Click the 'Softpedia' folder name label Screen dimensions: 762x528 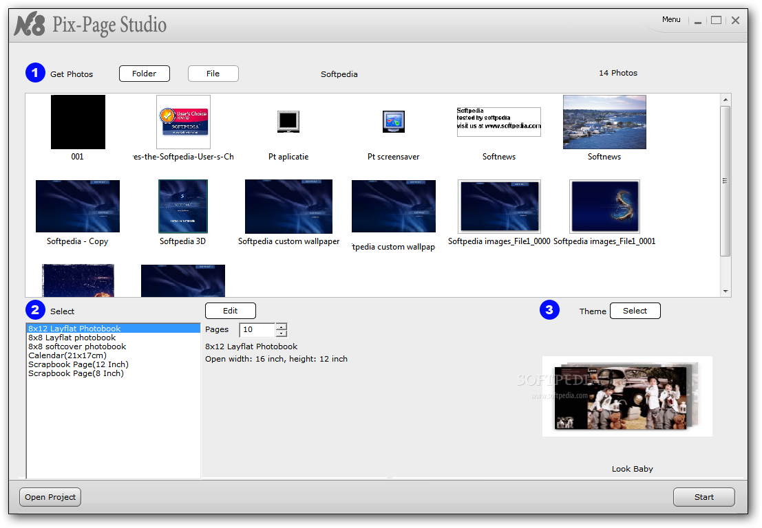339,74
